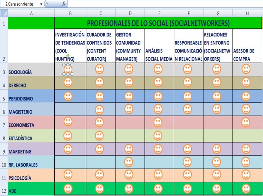Click the 'ANÁLISIS SOCIAL MEDIA' header cell

click(x=159, y=46)
